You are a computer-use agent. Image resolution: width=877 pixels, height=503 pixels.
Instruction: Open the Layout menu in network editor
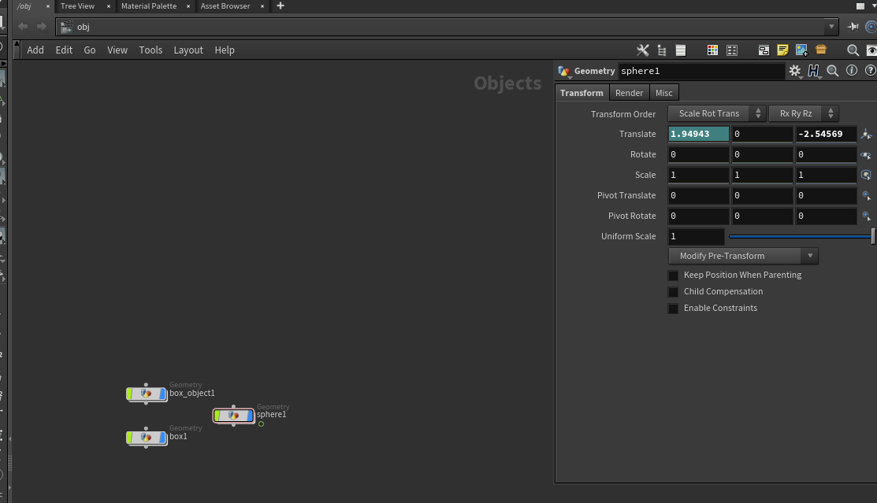pyautogui.click(x=188, y=50)
